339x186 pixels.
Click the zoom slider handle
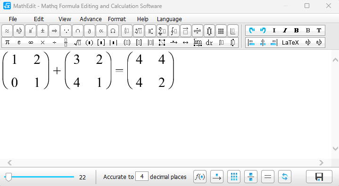point(8,177)
